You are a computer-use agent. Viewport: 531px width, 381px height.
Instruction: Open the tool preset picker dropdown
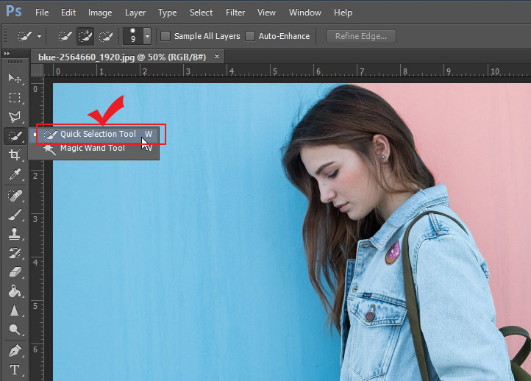[39, 36]
